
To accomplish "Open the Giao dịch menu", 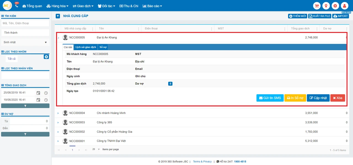I will tap(83, 6).
